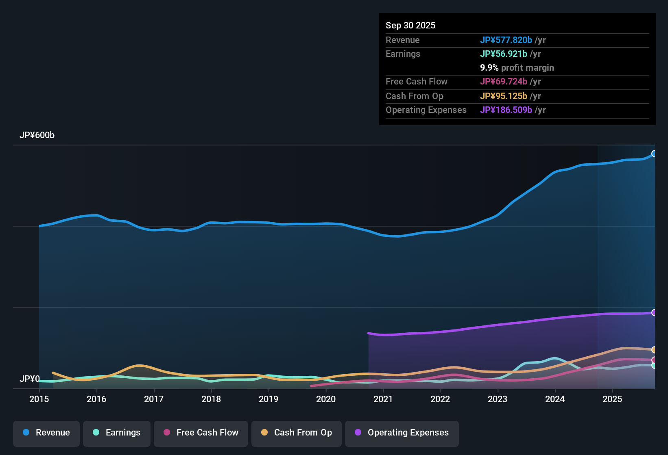Click the Revenue legend button
Viewport: 668px width, 455px height.
[x=46, y=433]
